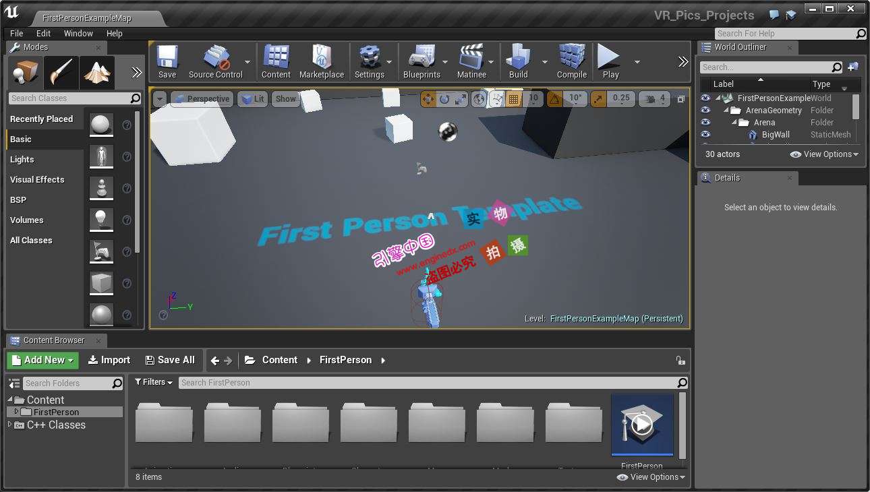Viewport: 870px width, 492px height.
Task: Click the Save toolbar icon
Action: pos(167,62)
